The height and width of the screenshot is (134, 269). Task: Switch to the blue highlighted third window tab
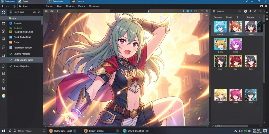(x=58, y=2)
